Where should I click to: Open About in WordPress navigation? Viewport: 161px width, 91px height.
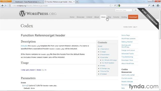[x=97, y=17]
